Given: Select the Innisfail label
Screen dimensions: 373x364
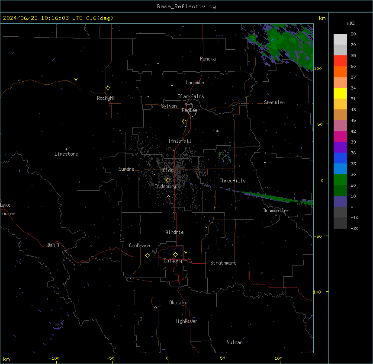Looking at the screenshot, I should pyautogui.click(x=180, y=141).
